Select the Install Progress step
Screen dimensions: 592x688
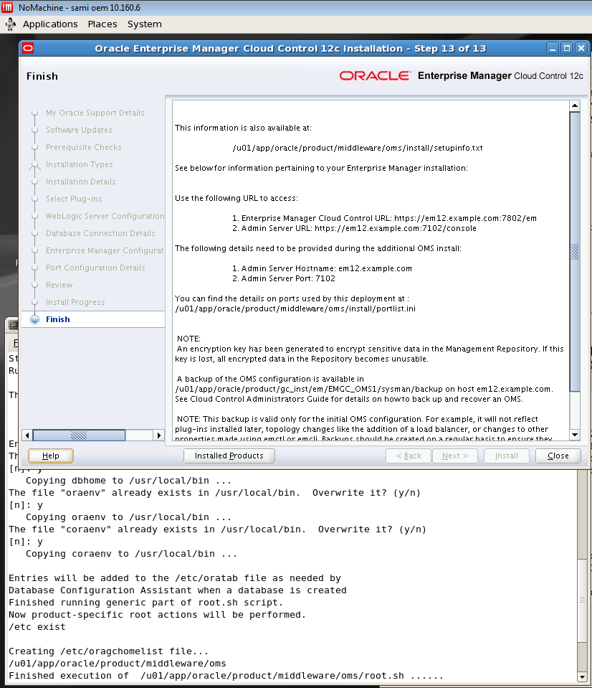(75, 302)
